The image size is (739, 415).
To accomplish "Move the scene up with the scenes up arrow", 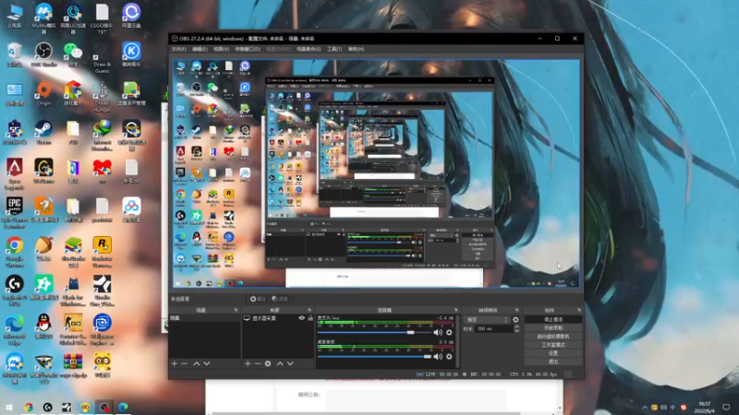I will [x=196, y=363].
